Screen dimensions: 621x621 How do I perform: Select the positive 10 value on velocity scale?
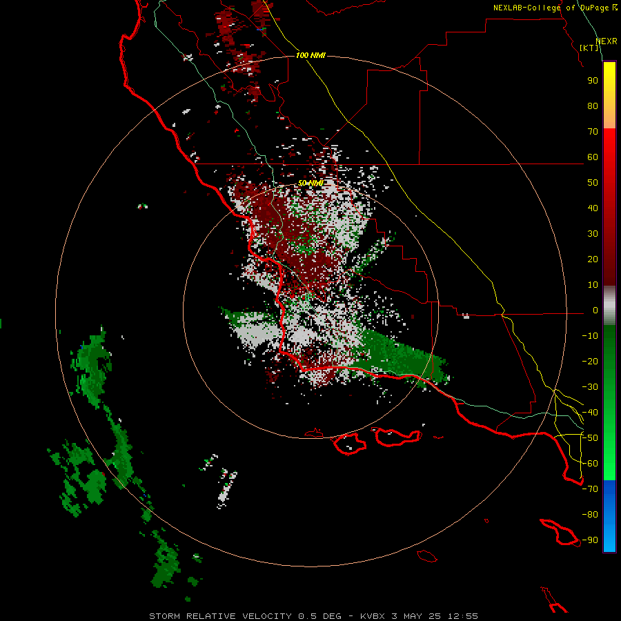coord(593,285)
